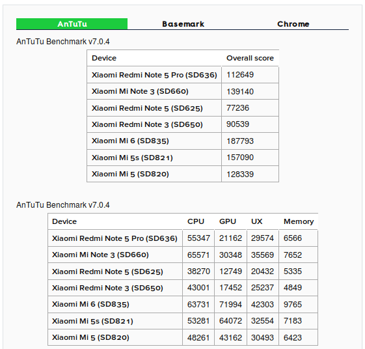This screenshot has height=349, width=365.
Task: Open the Chrome benchmark tab
Action: point(293,24)
